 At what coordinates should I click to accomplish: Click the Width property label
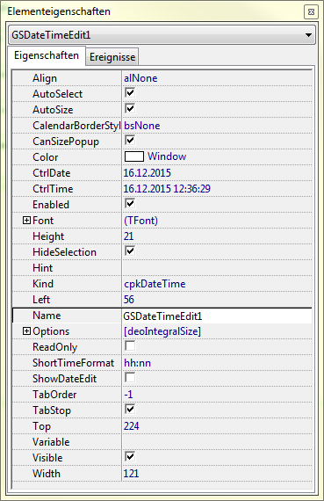[47, 474]
